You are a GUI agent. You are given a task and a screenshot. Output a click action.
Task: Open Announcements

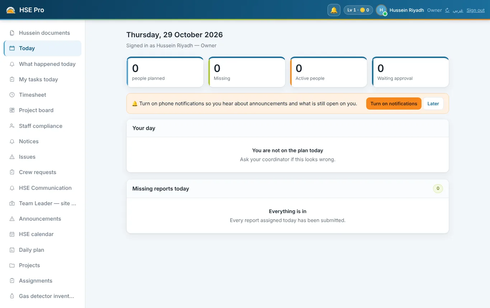tap(42, 219)
